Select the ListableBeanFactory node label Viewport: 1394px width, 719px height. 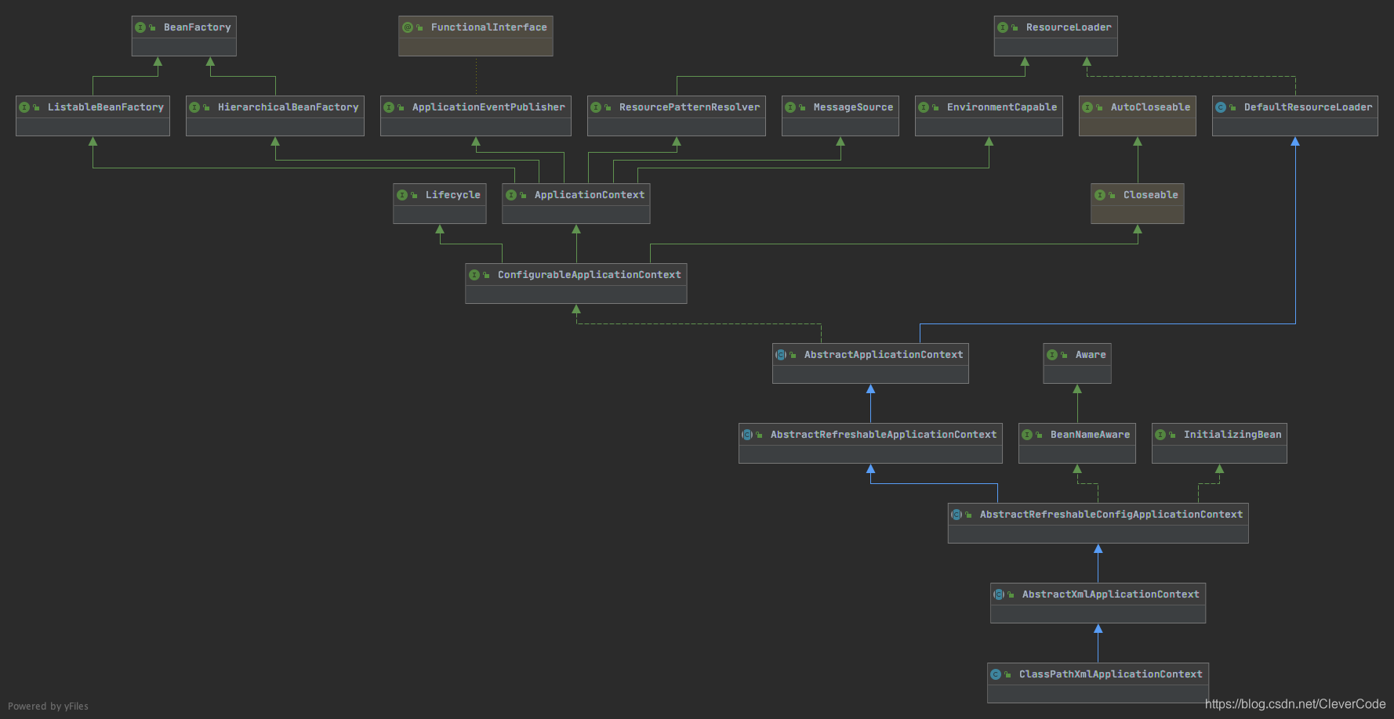[106, 107]
